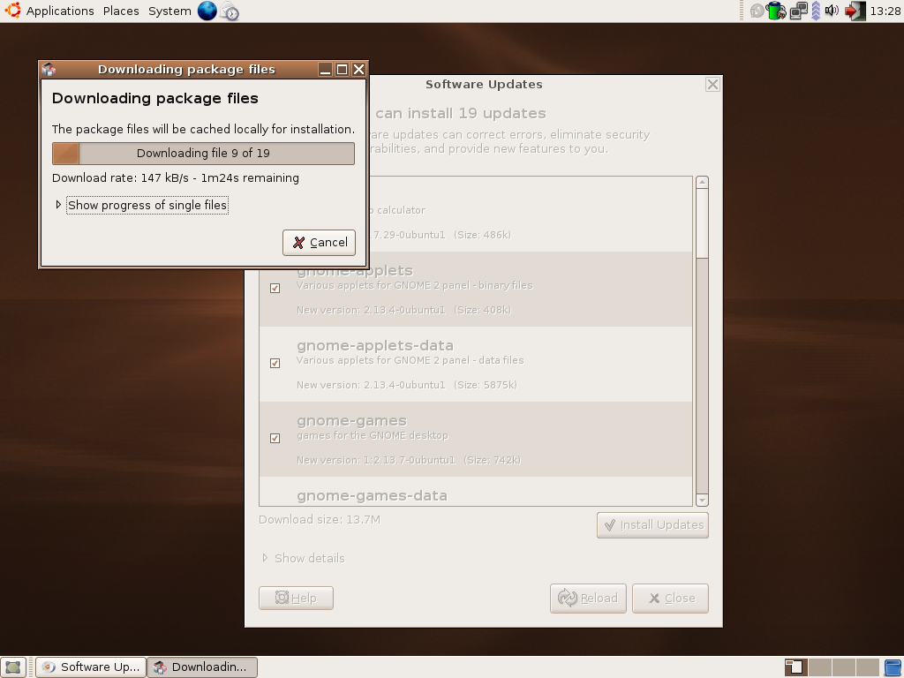The height and width of the screenshot is (678, 904).
Task: Click the Show Desktop icon in bottom panel
Action: pyautogui.click(x=12, y=667)
